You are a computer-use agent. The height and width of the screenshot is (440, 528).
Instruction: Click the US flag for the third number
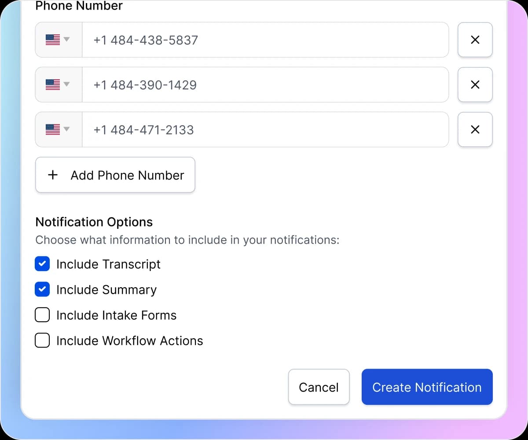(x=54, y=129)
